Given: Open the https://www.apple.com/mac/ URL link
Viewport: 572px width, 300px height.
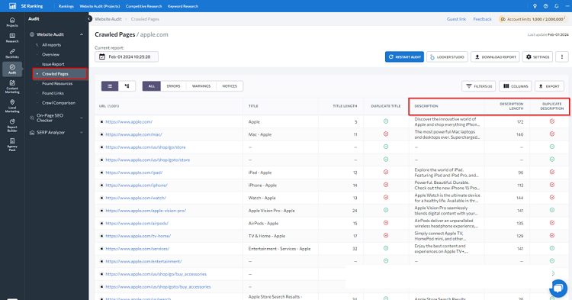Looking at the screenshot, I should (x=134, y=134).
